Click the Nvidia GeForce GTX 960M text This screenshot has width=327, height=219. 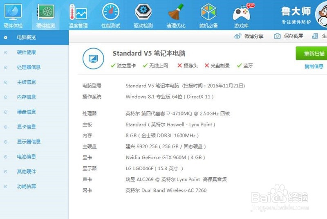(x=165, y=158)
